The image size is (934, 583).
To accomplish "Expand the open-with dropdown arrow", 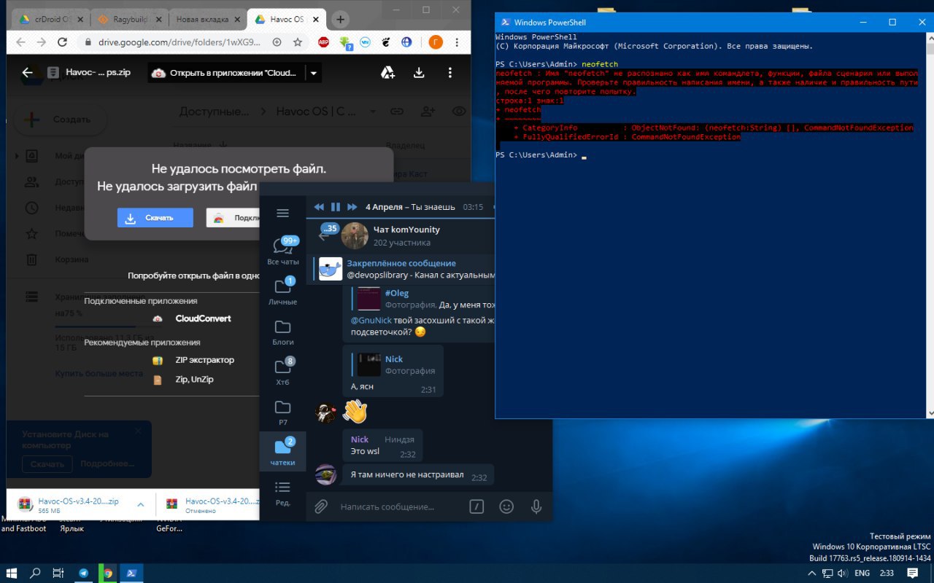I will tap(313, 73).
